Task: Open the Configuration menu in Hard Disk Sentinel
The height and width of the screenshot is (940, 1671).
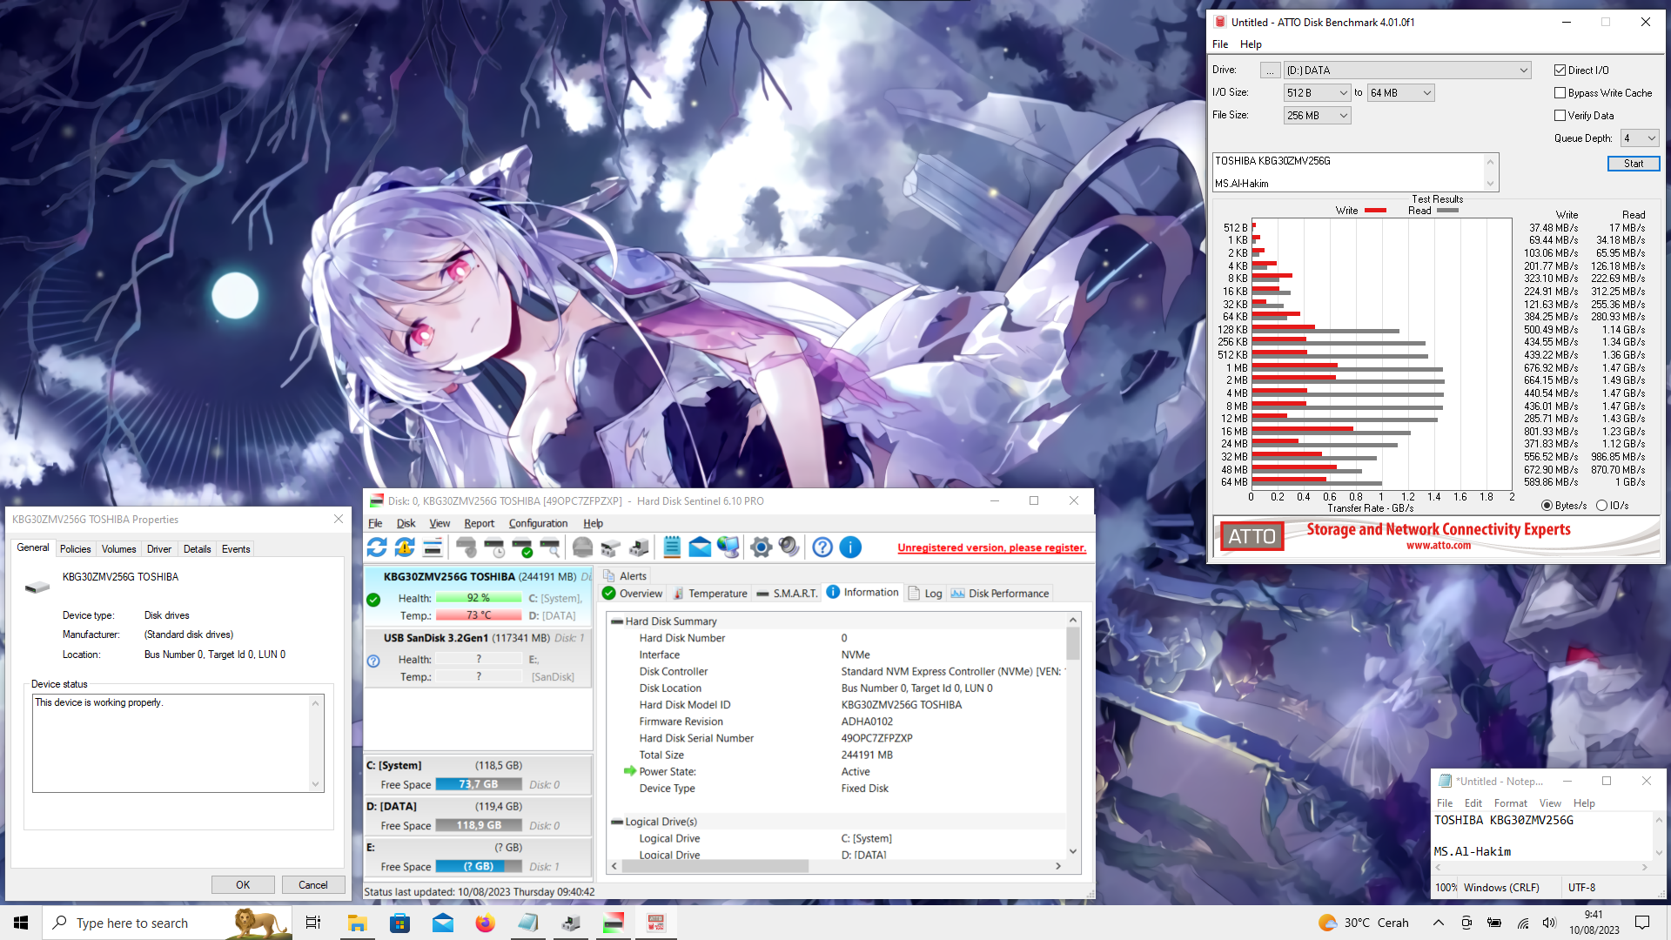Action: coord(538,523)
